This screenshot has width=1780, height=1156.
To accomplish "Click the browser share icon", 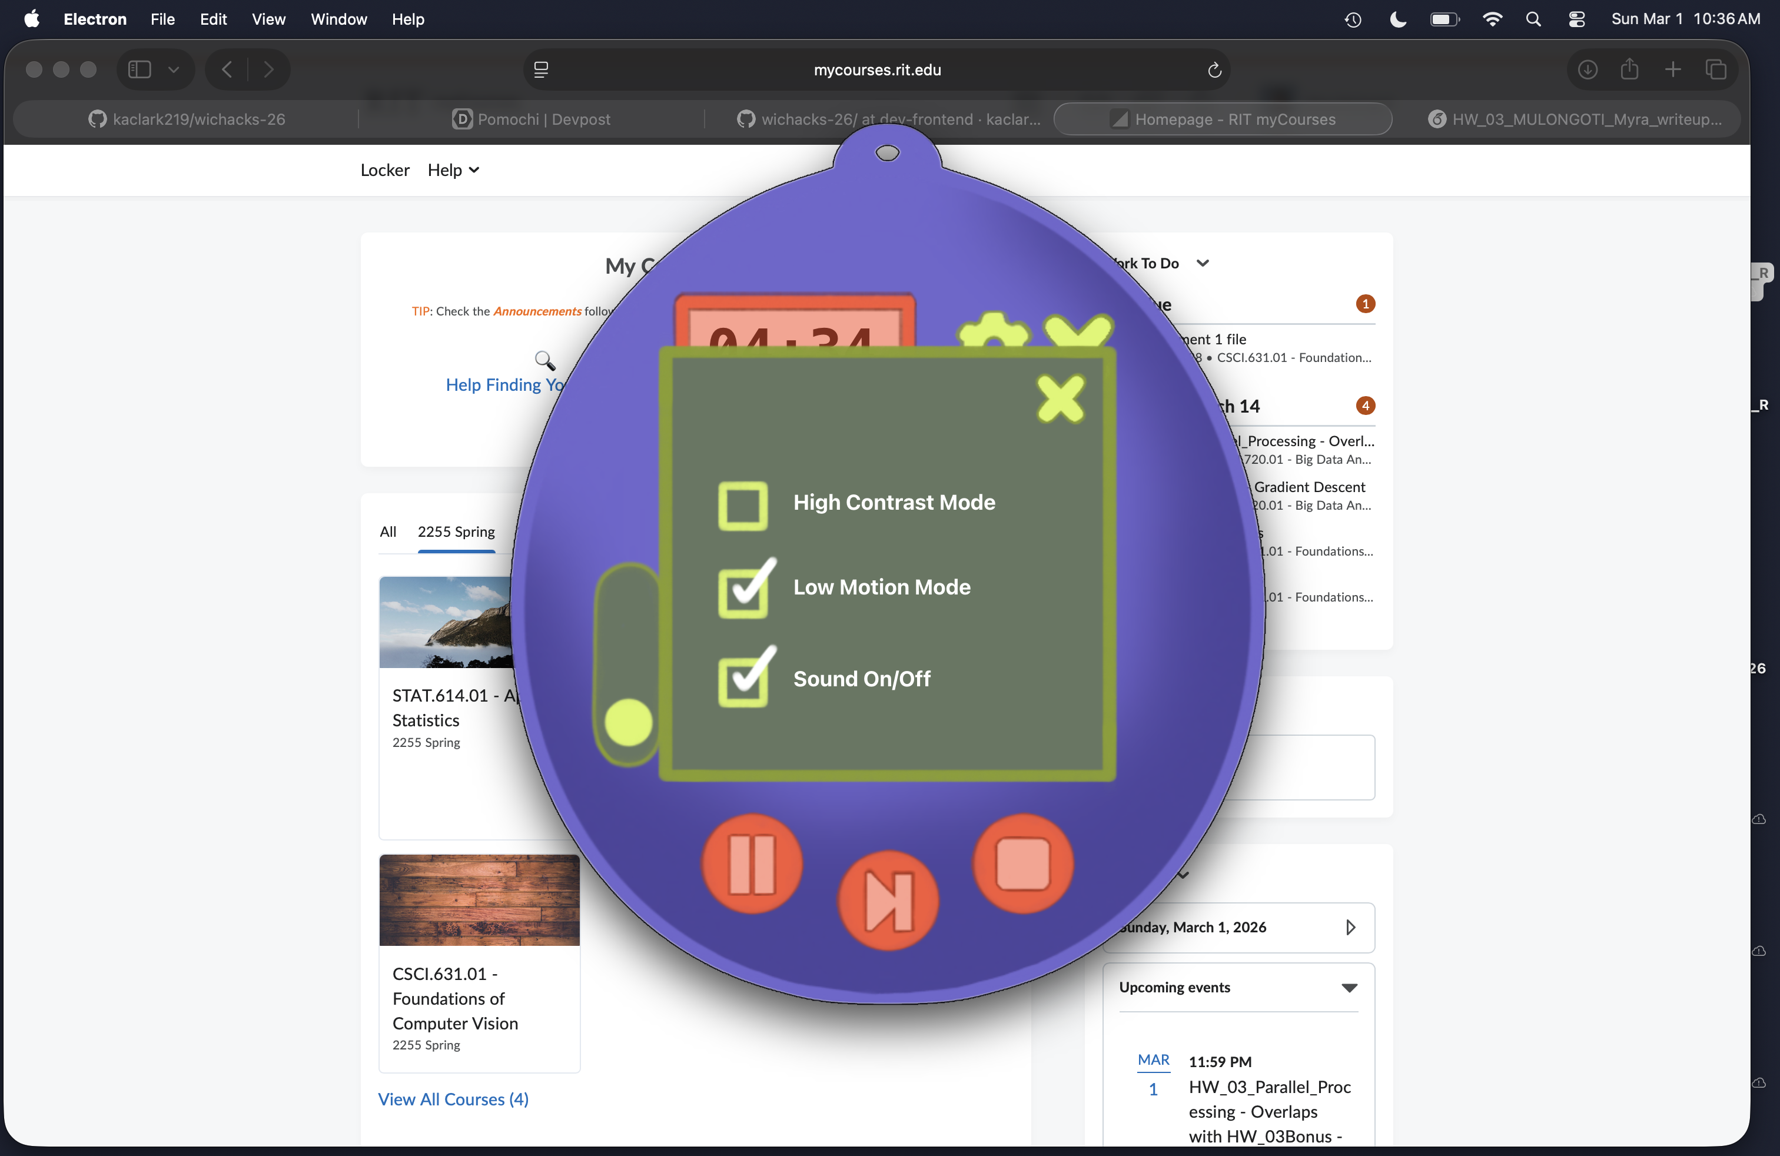I will point(1629,69).
